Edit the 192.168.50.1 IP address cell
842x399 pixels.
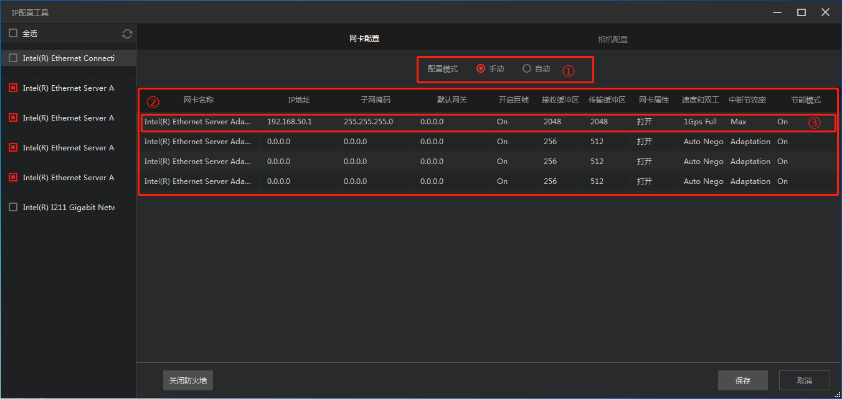[290, 122]
